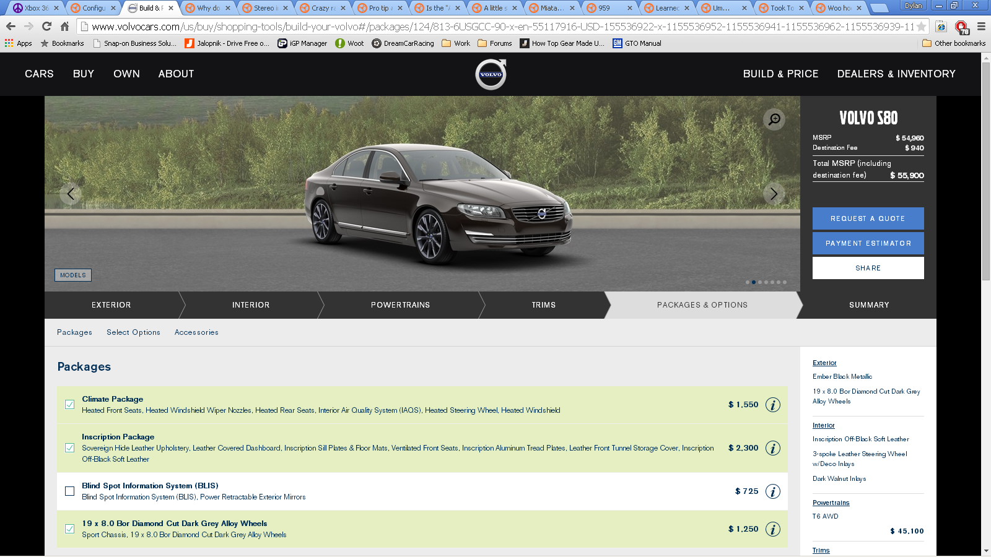Viewport: 991px width, 557px height.
Task: Go to the POWERTRAINS step
Action: click(400, 305)
